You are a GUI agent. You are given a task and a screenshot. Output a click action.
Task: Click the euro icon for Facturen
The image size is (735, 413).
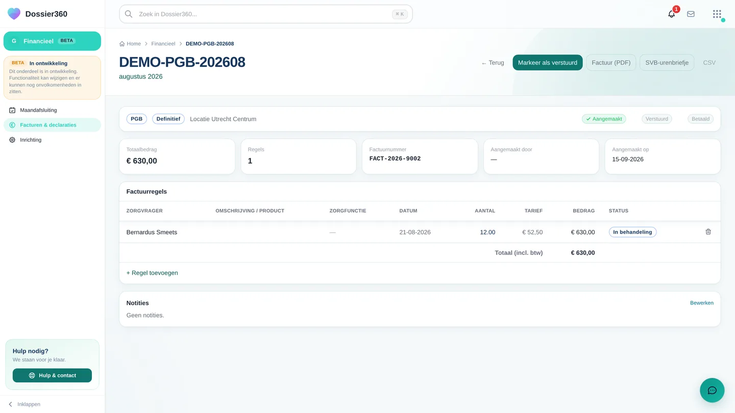click(12, 125)
